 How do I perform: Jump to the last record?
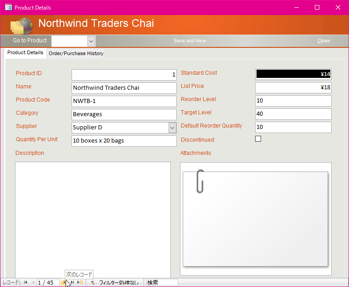pos(72,282)
